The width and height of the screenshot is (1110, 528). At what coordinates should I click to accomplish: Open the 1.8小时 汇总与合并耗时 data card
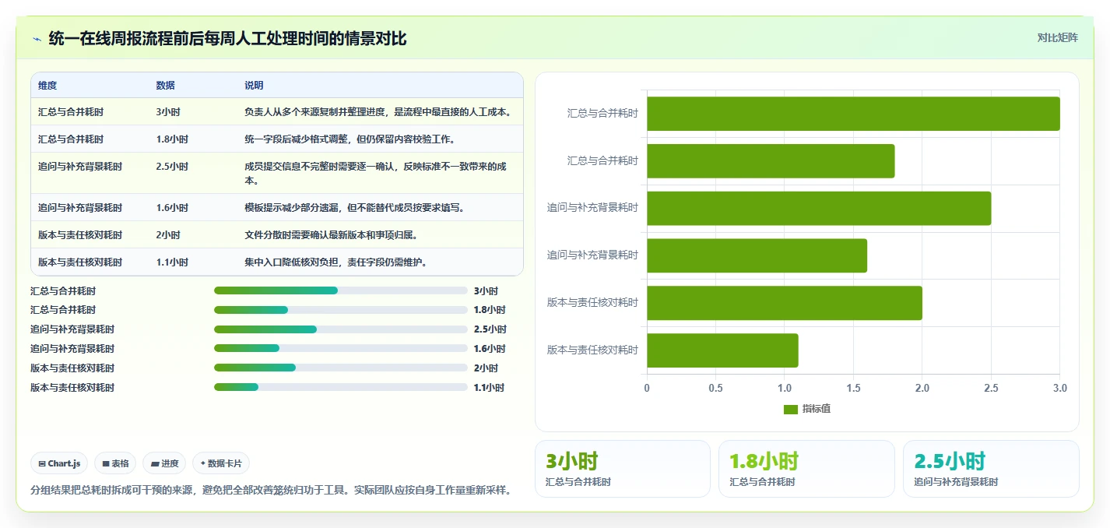tap(806, 469)
